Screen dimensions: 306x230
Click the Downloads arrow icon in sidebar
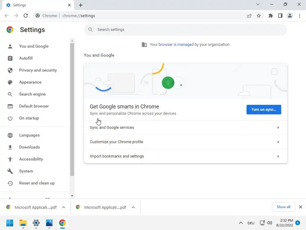pos(10,147)
